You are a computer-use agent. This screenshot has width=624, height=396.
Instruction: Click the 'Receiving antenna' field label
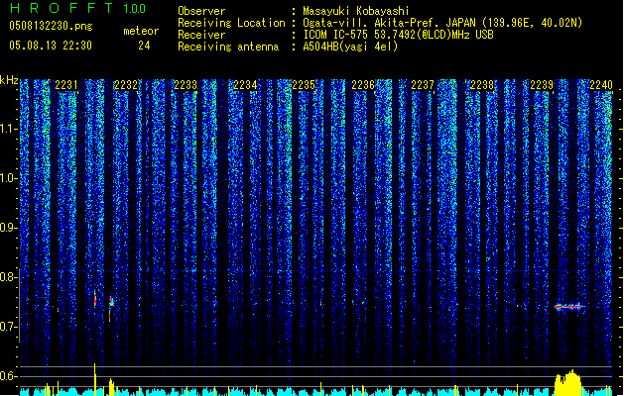click(228, 47)
